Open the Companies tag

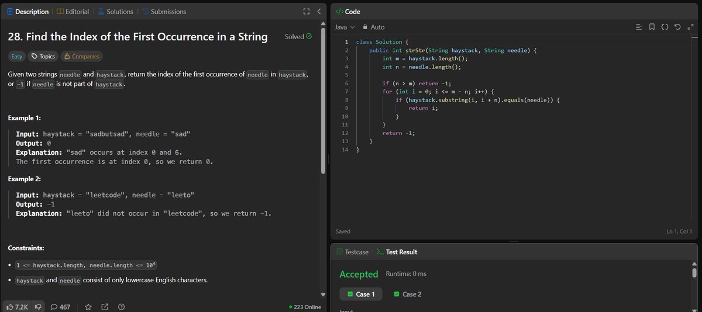click(81, 57)
